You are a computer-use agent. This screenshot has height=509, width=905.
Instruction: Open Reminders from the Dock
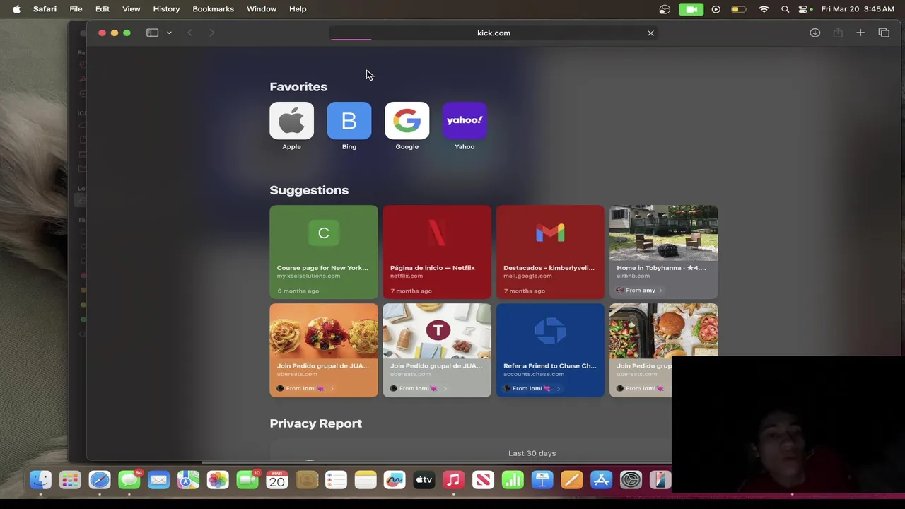(336, 481)
